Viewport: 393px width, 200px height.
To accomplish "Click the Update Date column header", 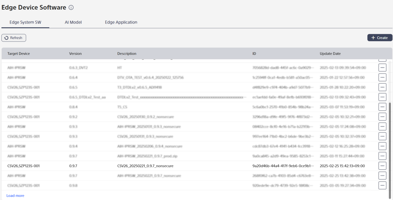I will [x=330, y=53].
